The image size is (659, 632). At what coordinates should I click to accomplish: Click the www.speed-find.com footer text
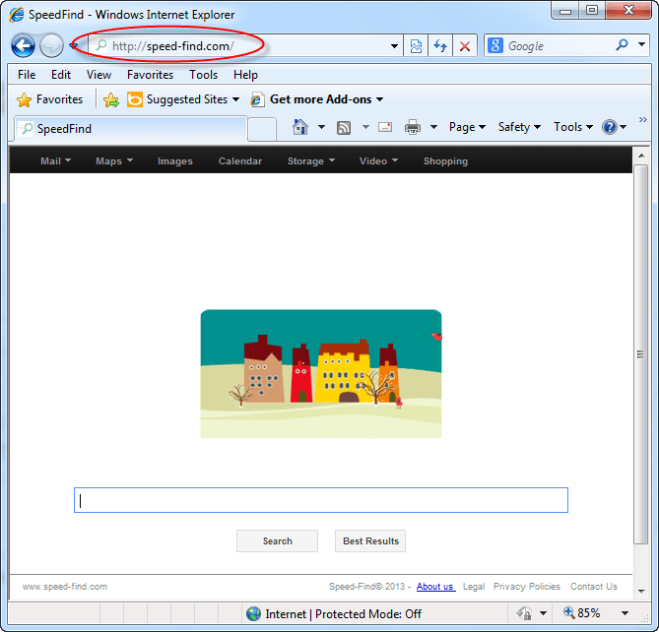(65, 587)
